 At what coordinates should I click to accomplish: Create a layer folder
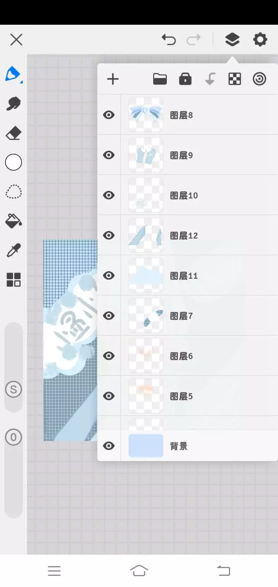[x=160, y=79]
